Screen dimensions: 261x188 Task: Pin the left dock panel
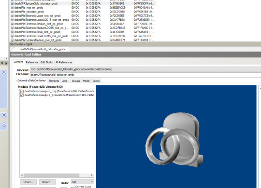[x=2, y=63]
